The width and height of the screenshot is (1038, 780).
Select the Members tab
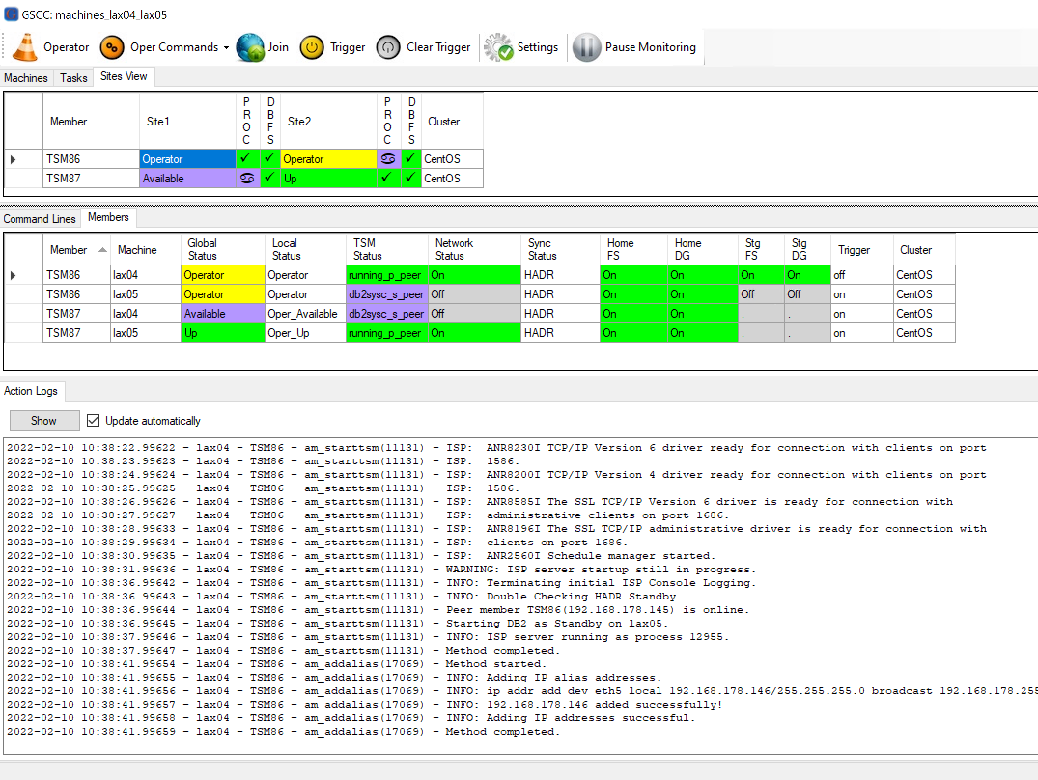click(108, 217)
